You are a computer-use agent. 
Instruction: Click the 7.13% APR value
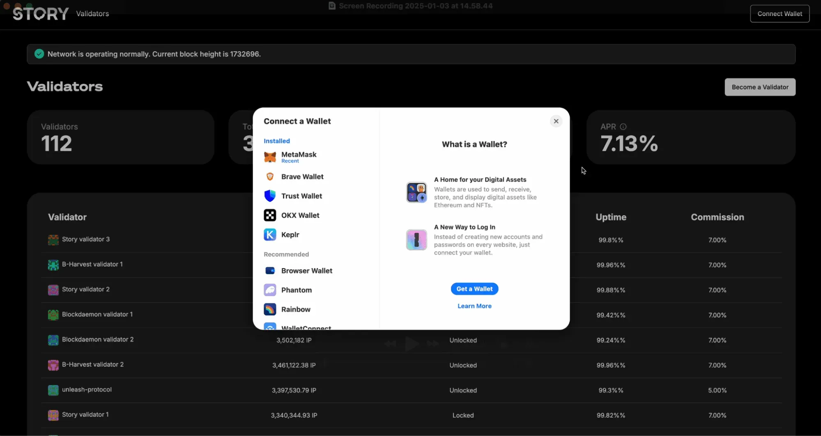pyautogui.click(x=629, y=144)
